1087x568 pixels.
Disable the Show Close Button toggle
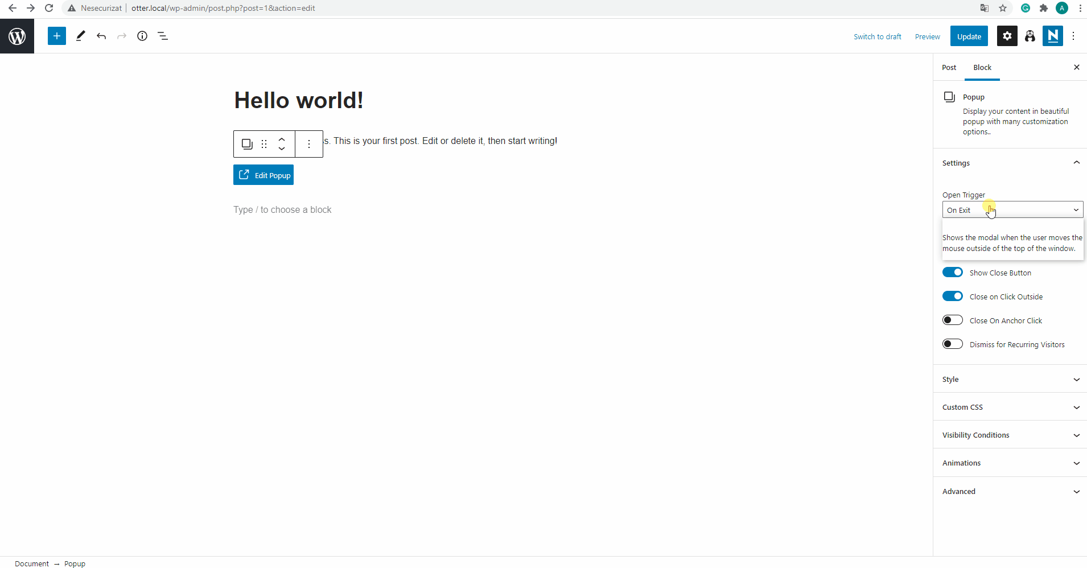point(952,272)
